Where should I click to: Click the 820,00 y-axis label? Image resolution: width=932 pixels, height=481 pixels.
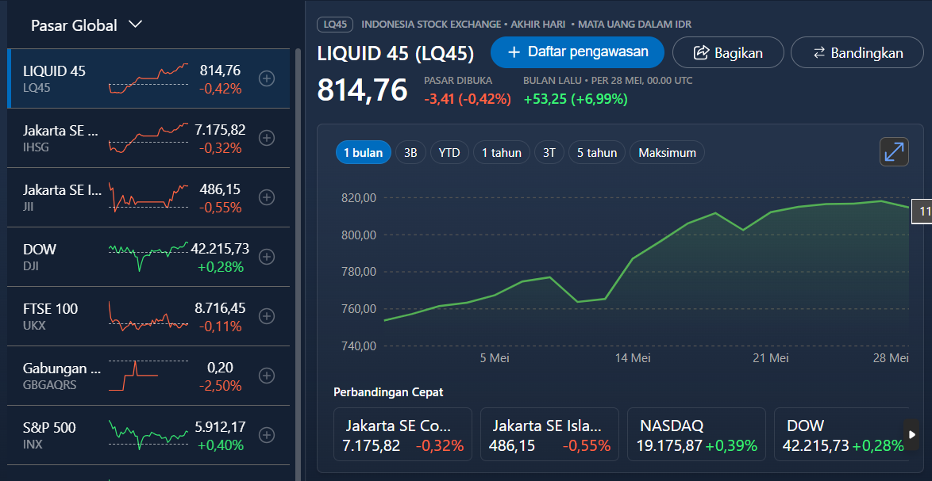click(x=359, y=198)
